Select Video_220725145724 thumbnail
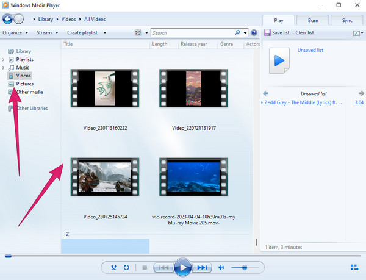 pyautogui.click(x=105, y=177)
